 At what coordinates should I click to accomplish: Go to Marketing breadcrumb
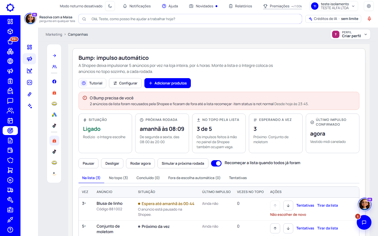point(54,34)
